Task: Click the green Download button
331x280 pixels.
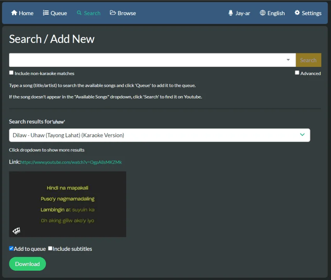Action: click(x=27, y=264)
